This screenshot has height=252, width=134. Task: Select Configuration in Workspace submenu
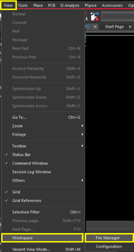coord(109,246)
